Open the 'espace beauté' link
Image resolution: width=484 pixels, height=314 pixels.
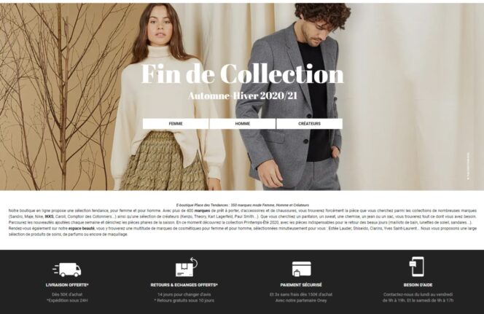click(82, 229)
